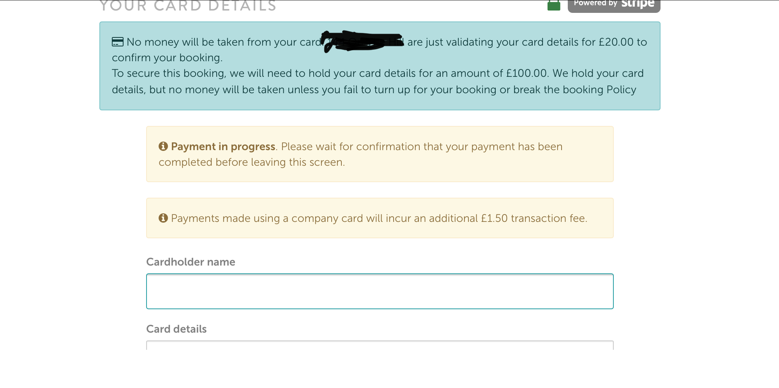This screenshot has height=388, width=779.
Task: Click the info icon beside company card notice
Action: point(163,218)
